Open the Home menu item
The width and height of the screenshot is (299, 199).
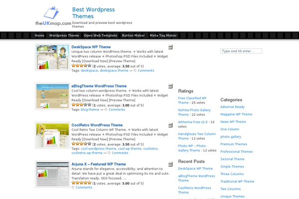click(39, 35)
